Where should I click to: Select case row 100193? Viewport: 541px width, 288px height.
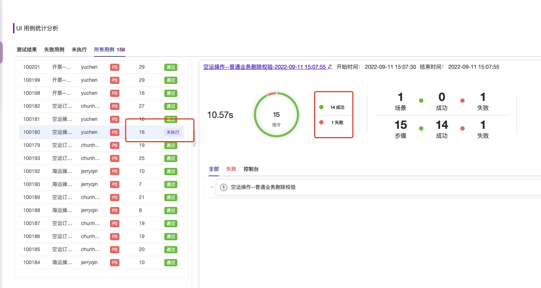coord(102,158)
